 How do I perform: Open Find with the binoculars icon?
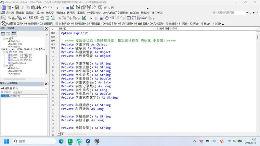coord(39,7)
